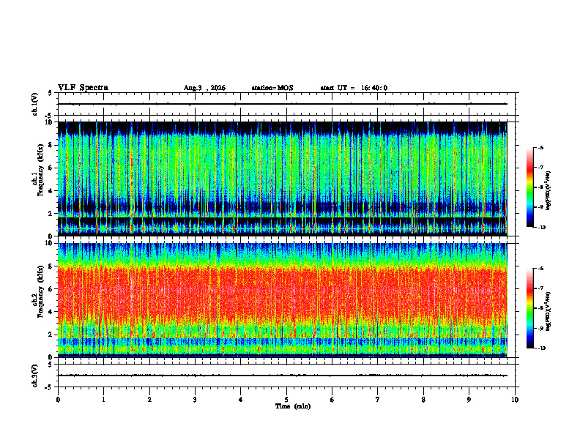Click the ch.2 spectrogram color scale bar
This screenshot has width=580, height=448.
coord(529,308)
